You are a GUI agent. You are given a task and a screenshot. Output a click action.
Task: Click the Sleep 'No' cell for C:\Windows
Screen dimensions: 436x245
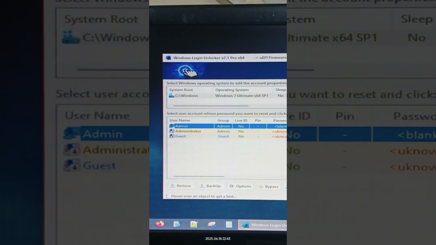pyautogui.click(x=281, y=96)
